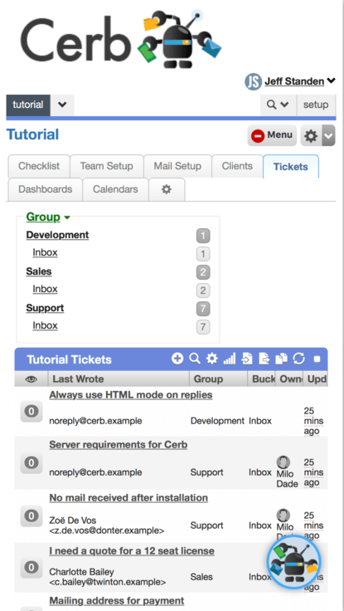Open dropdown arrow beside tutorial workspace

(x=62, y=105)
